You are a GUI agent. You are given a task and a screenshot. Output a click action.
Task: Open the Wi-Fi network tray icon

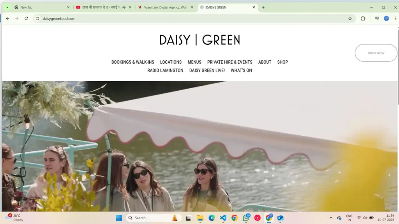pyautogui.click(x=359, y=218)
